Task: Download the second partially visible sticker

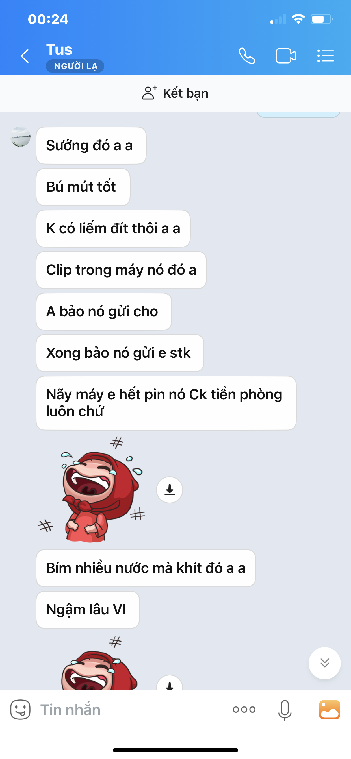Action: click(x=170, y=683)
